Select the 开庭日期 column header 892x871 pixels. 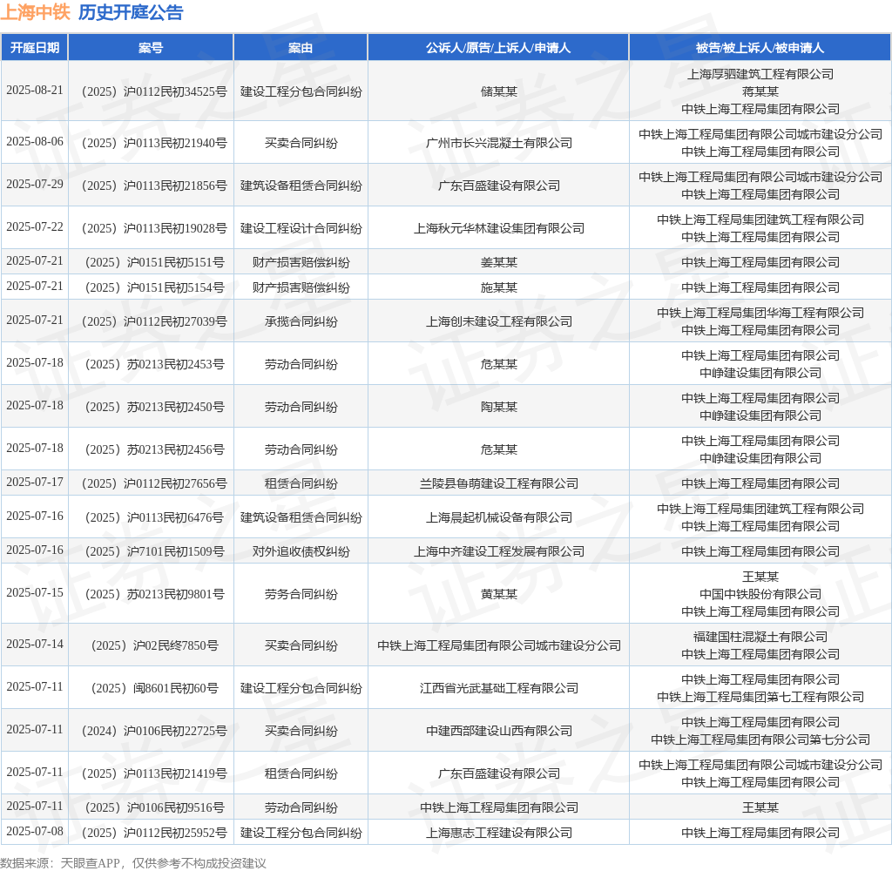point(35,48)
